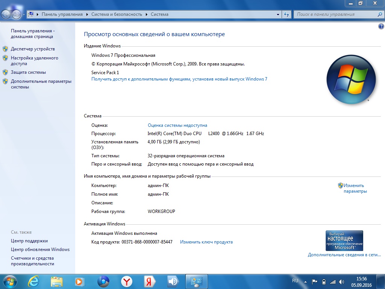Open Windows Explorer folder icon on taskbar
This screenshot has width=385, height=289.
(x=56, y=281)
